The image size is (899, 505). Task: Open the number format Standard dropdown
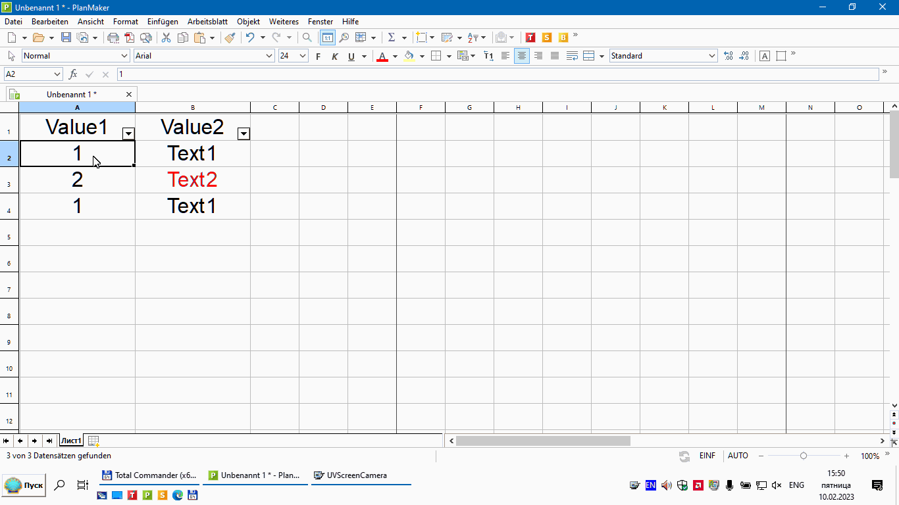[712, 56]
